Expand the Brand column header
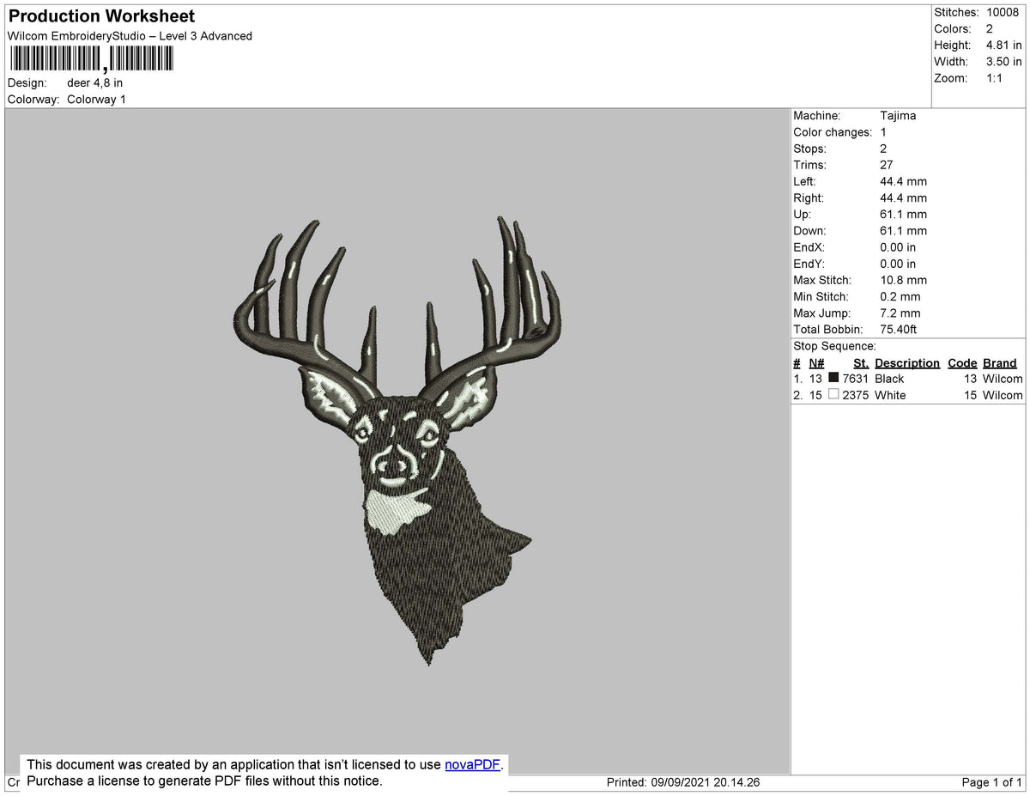Screen dimensions: 1030x796 click(1000, 362)
